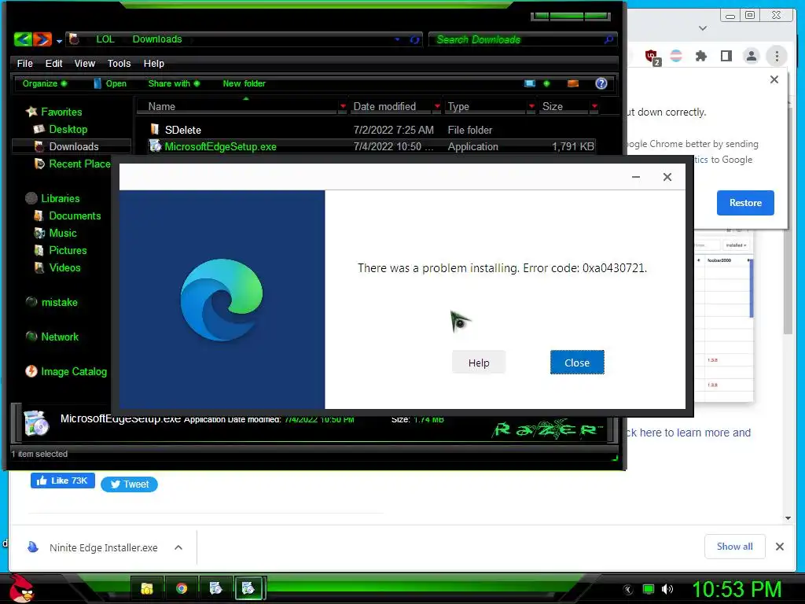
Task: Click the Chrome icon in taskbar
Action: pos(182,588)
